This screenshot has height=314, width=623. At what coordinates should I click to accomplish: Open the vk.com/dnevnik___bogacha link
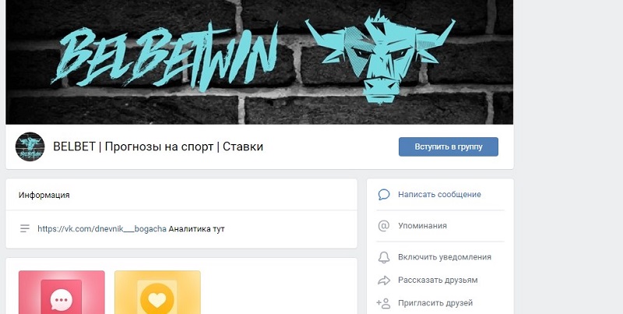click(102, 229)
